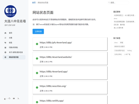Click the 立即检查 button
Image resolution: width=139 pixels, height=104 pixels.
point(38,31)
